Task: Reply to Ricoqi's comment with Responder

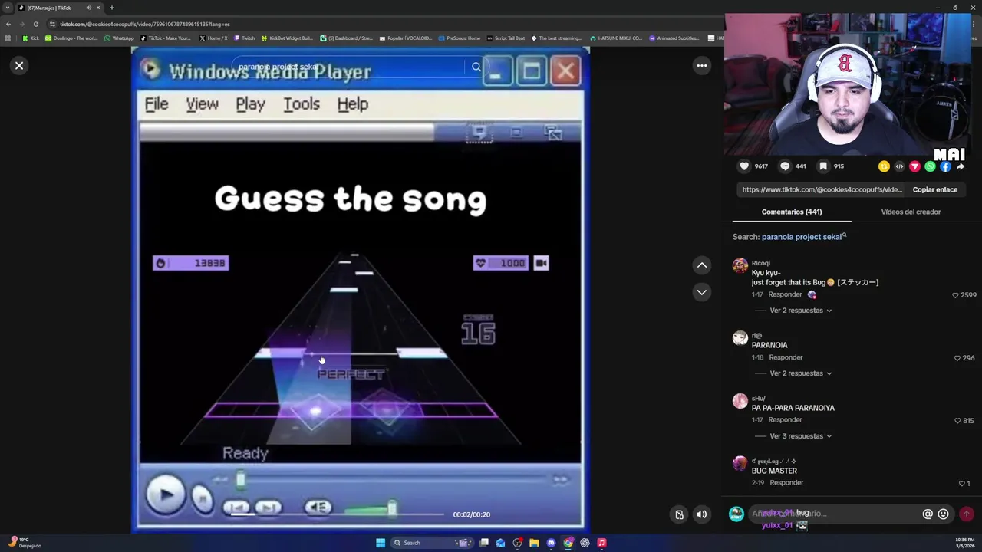Action: tap(785, 294)
